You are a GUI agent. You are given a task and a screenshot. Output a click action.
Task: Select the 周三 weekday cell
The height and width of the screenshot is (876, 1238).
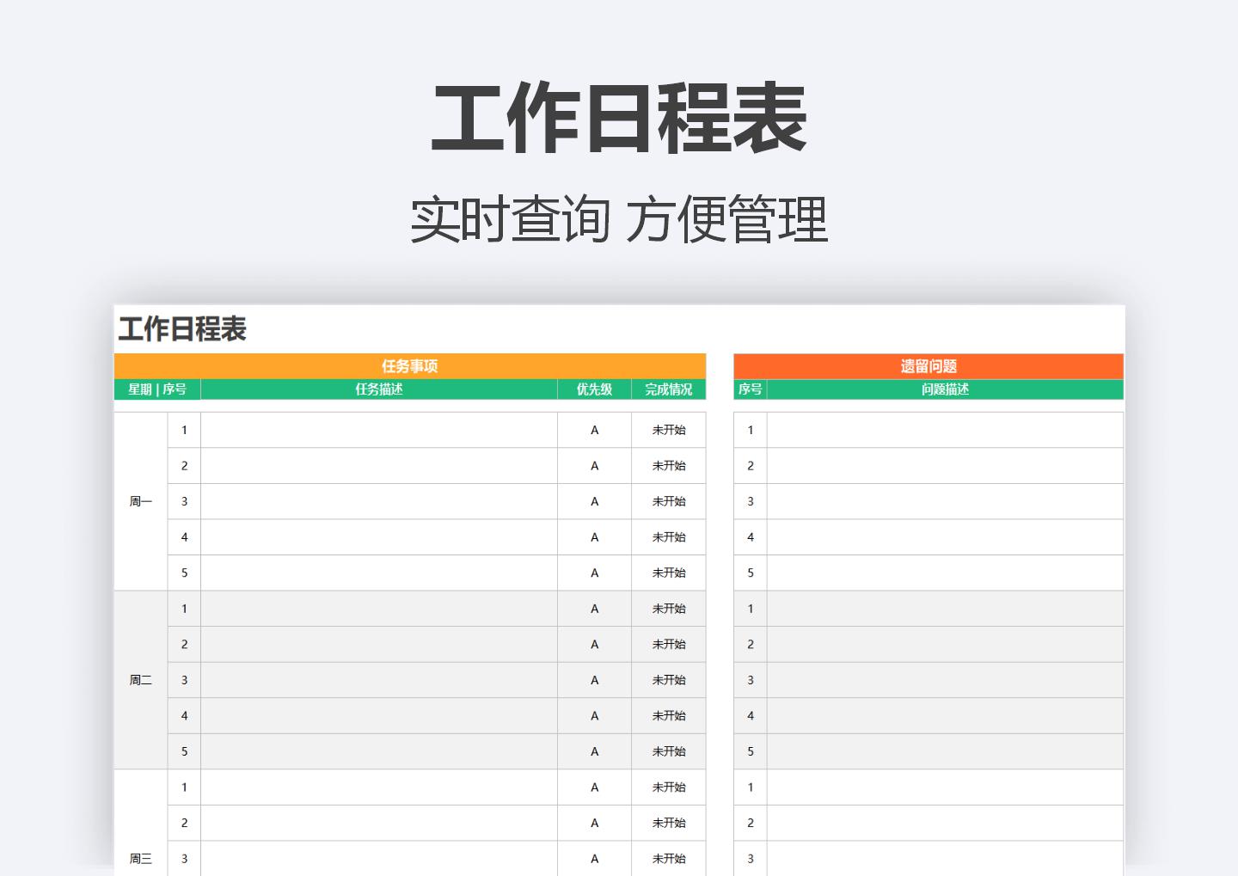[141, 858]
